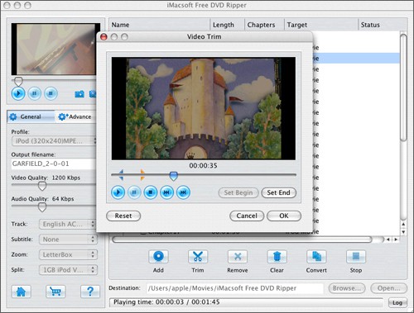Adjust the Video Quality slider handle
Image resolution: width=414 pixels, height=313 pixels.
point(42,186)
